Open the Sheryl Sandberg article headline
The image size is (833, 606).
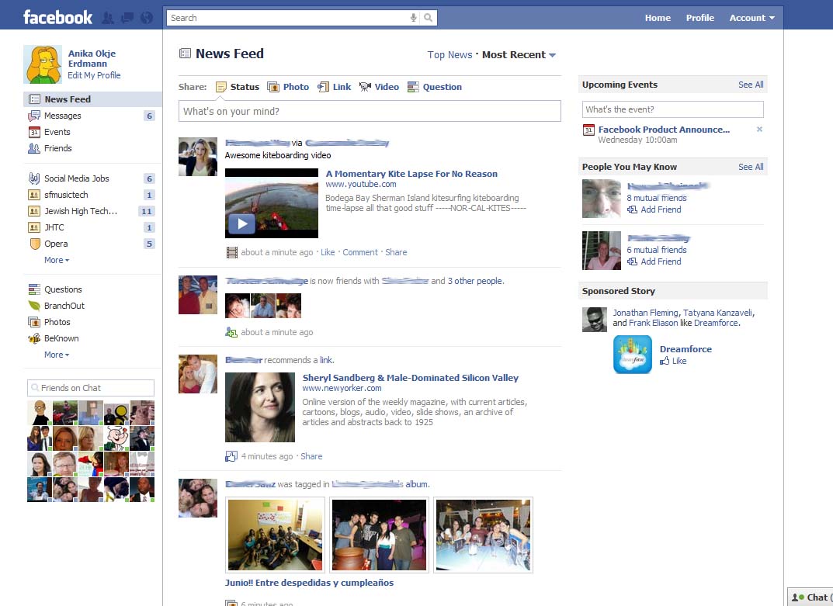[x=410, y=378]
